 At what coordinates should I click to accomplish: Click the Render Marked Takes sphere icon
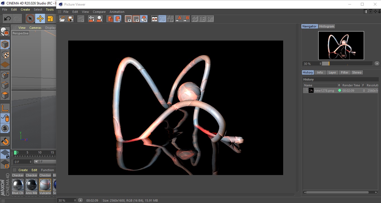[99, 19]
